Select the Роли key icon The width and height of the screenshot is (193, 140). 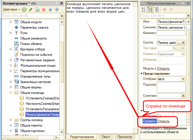(x=16, y=33)
